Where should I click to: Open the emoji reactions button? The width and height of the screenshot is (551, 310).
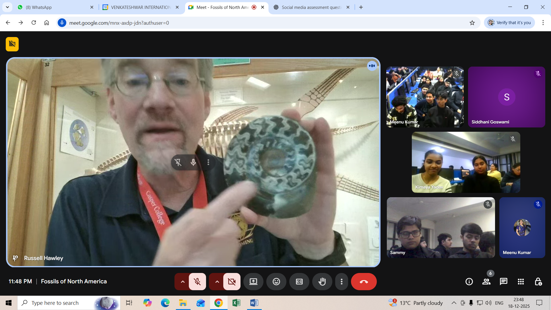click(x=276, y=282)
